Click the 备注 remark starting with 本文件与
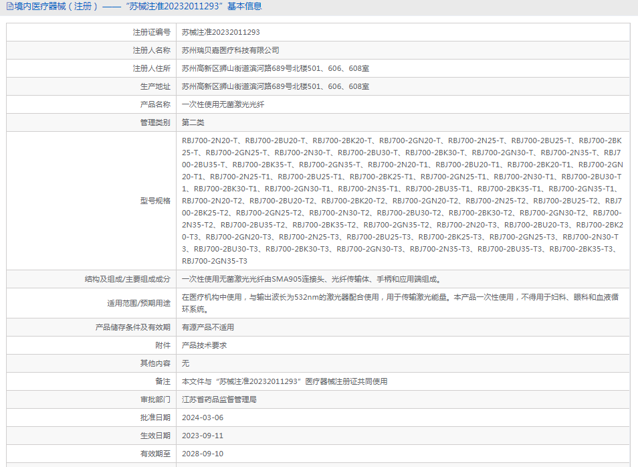 284,381
